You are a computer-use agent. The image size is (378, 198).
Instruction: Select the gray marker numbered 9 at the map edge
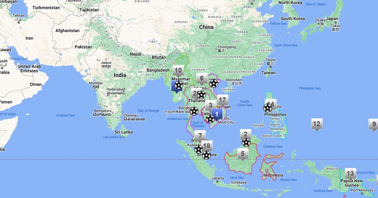click(374, 124)
